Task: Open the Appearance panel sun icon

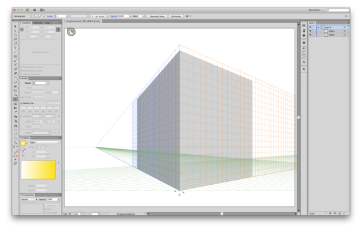Action: pos(304,42)
